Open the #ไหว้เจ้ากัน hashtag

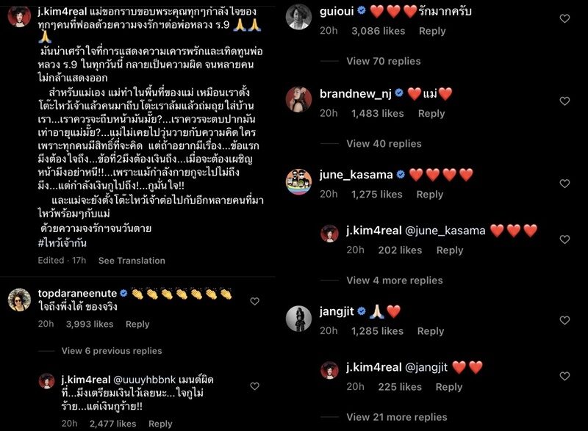coord(62,243)
